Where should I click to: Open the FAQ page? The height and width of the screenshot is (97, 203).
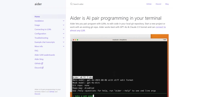coord(36,51)
